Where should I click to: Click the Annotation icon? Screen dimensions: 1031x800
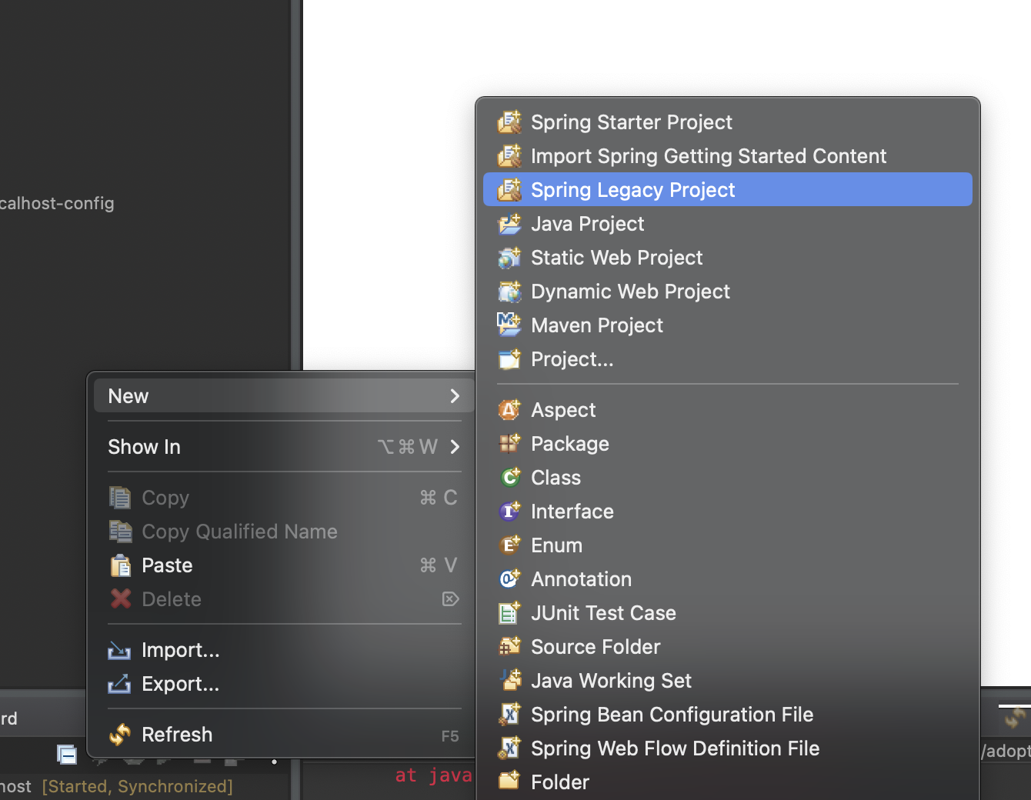coord(509,579)
